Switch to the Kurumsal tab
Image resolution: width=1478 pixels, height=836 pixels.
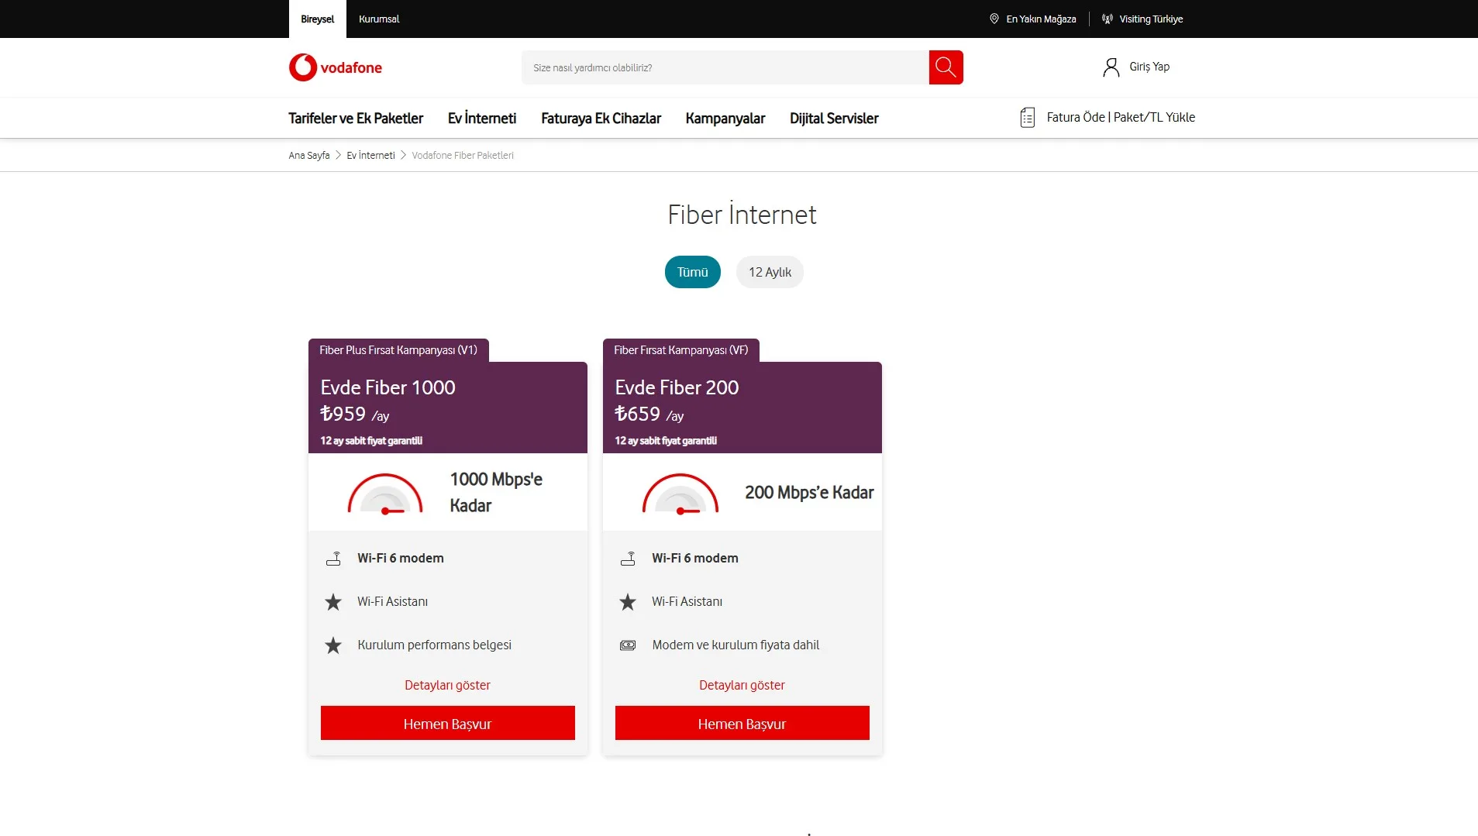(379, 19)
